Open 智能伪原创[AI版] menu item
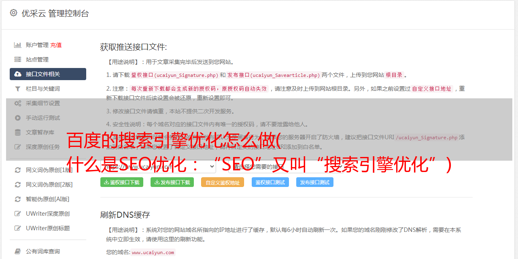 coord(48,199)
